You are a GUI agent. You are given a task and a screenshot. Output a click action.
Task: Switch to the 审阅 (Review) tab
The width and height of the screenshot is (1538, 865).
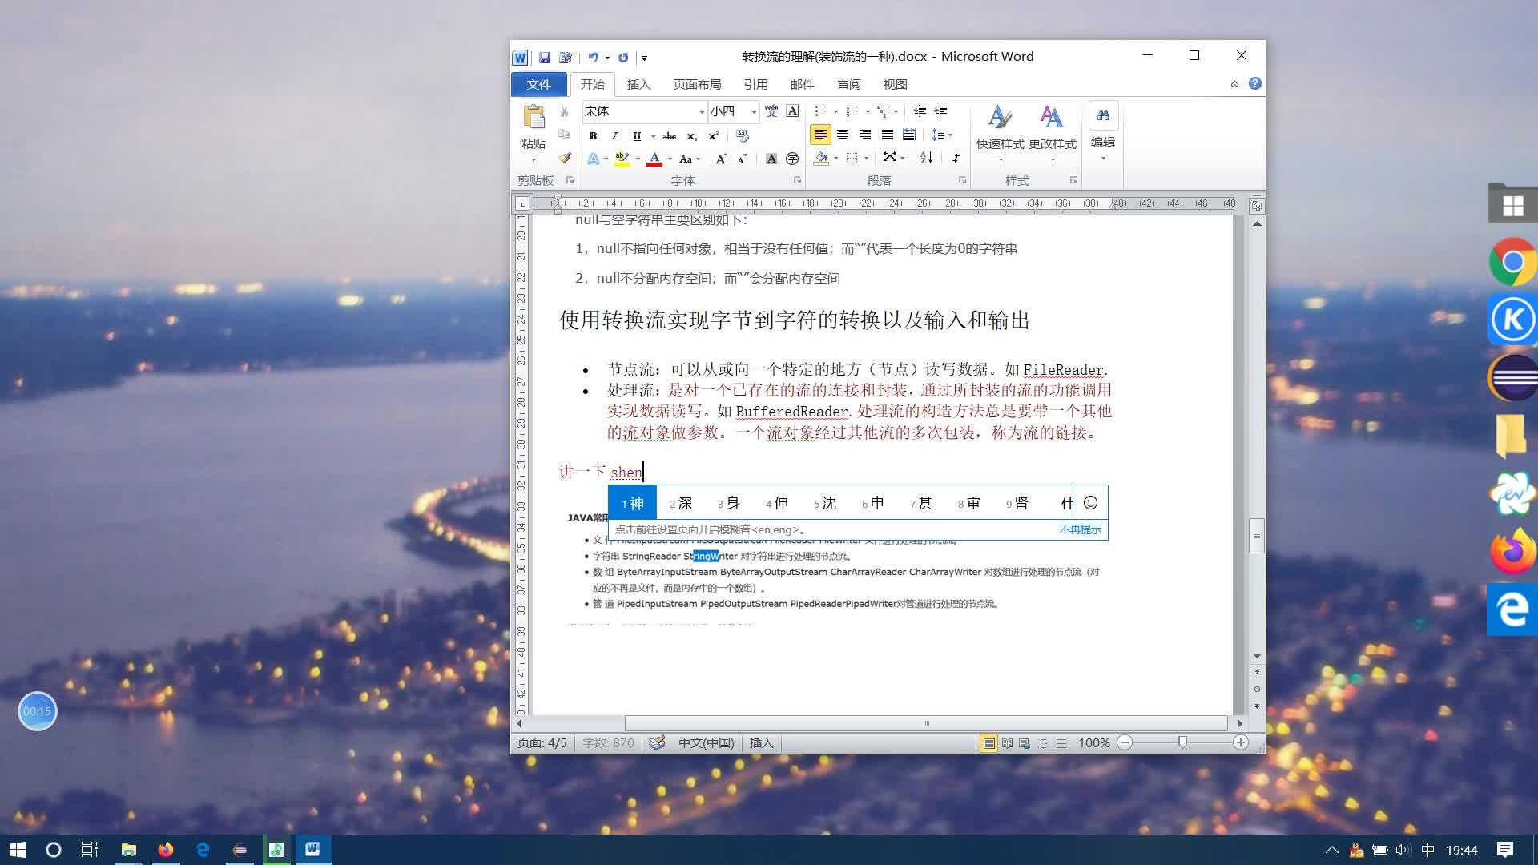pyautogui.click(x=848, y=84)
